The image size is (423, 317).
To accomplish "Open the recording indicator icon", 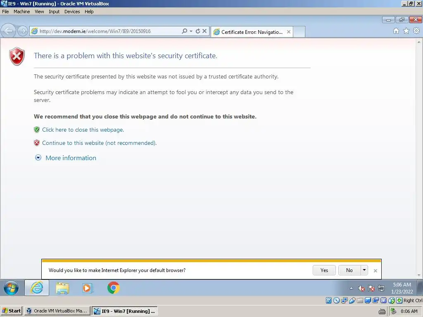I will tap(375, 300).
